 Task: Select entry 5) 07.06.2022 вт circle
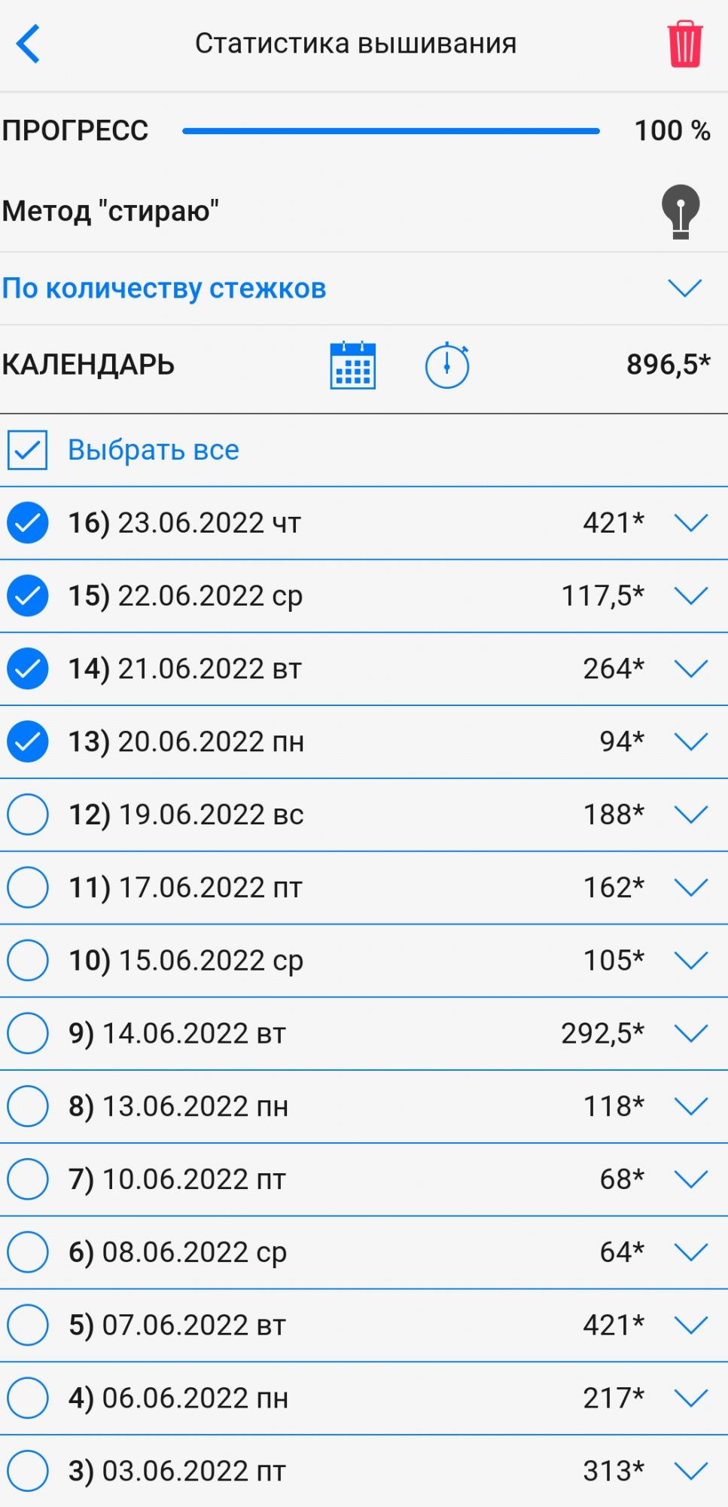pyautogui.click(x=28, y=1325)
